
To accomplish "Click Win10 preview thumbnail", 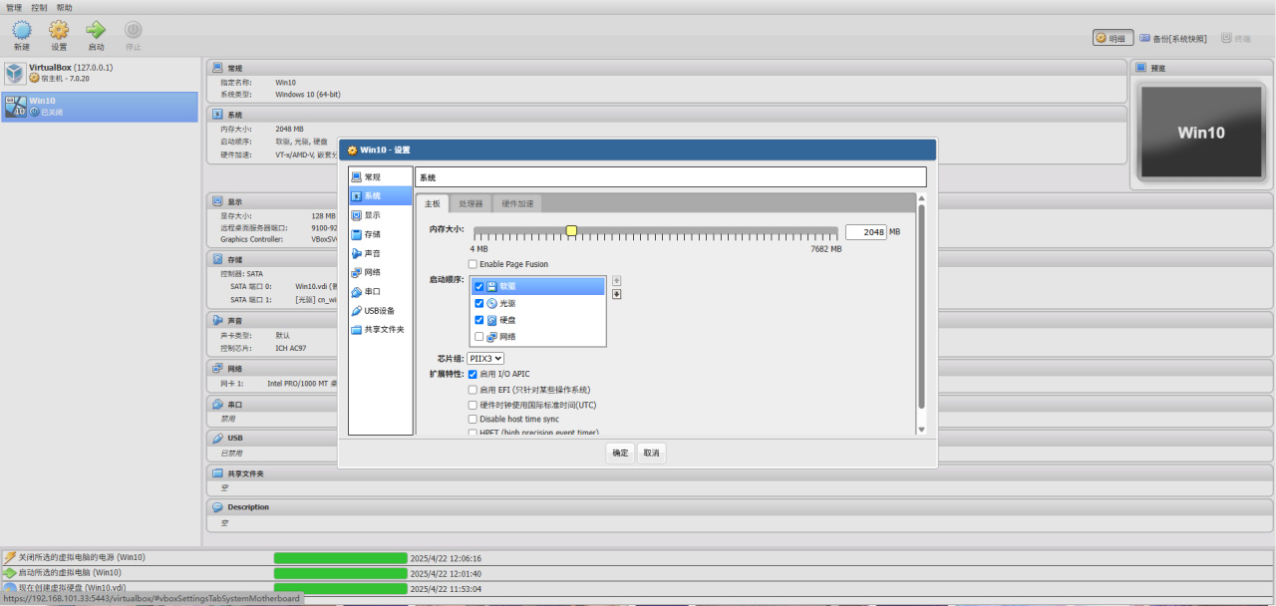I will click(x=1201, y=133).
